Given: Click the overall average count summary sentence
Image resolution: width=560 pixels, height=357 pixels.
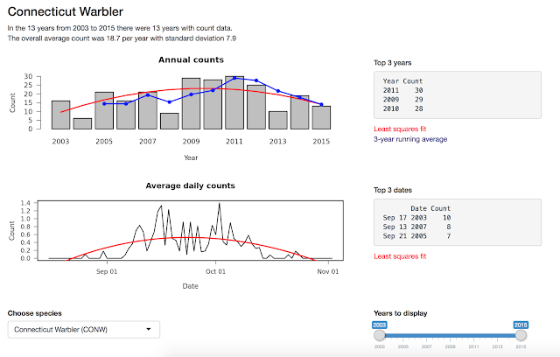Looking at the screenshot, I should click(122, 38).
